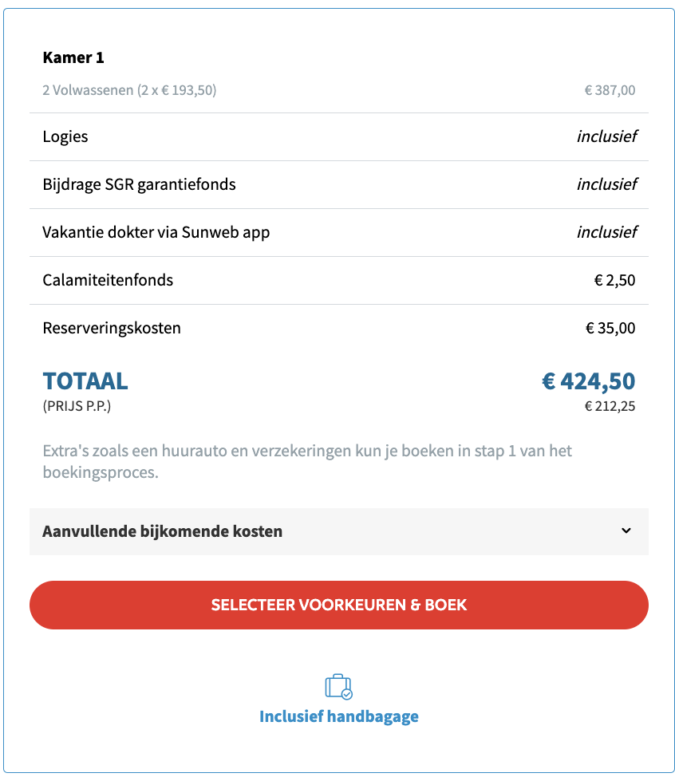The height and width of the screenshot is (777, 675).
Task: Click the 2 Volwassenen price line
Action: pos(129,90)
